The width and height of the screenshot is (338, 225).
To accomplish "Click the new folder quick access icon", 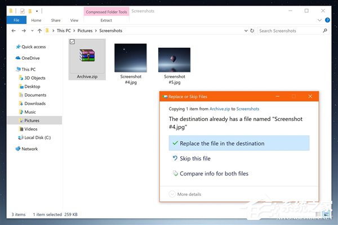I will 30,11.
